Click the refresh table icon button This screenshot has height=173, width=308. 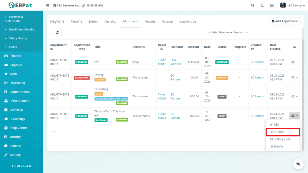(57, 33)
